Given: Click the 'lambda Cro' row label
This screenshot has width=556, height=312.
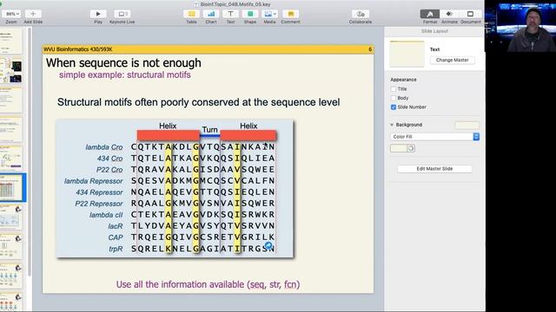Looking at the screenshot, I should tap(104, 147).
